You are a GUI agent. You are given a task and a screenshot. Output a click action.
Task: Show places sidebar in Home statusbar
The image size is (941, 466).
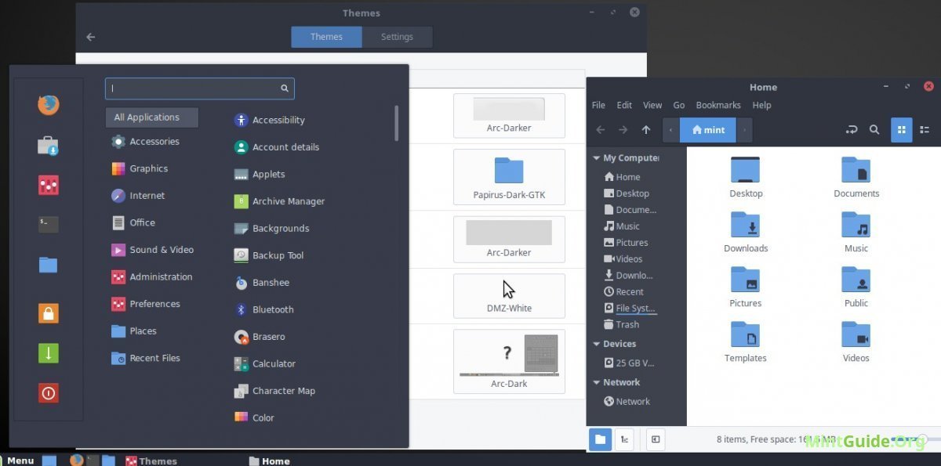(600, 439)
